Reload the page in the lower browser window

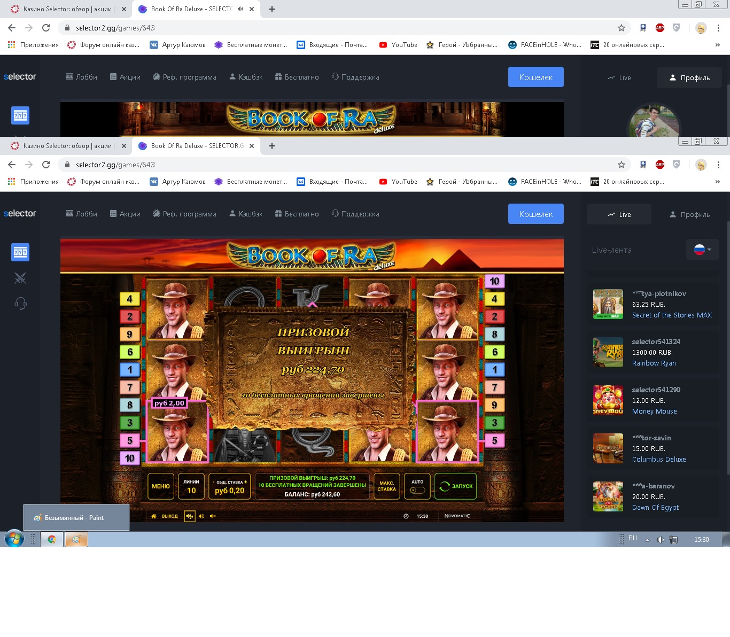[x=46, y=165]
